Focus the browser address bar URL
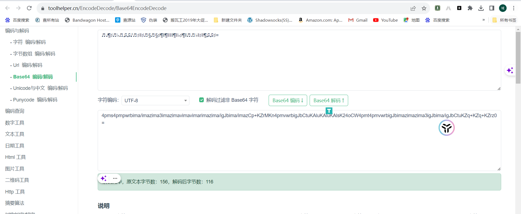521x214 pixels. (x=107, y=8)
